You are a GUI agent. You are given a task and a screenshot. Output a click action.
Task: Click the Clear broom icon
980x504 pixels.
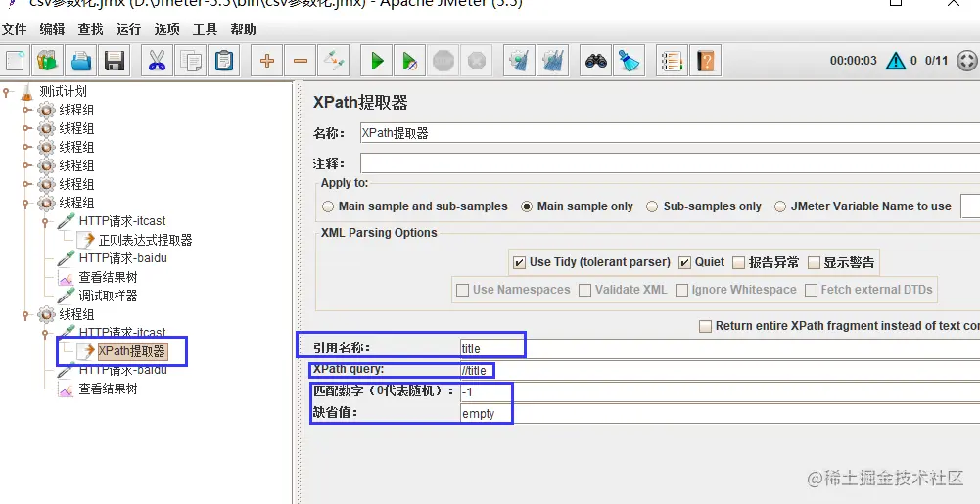[x=519, y=61]
